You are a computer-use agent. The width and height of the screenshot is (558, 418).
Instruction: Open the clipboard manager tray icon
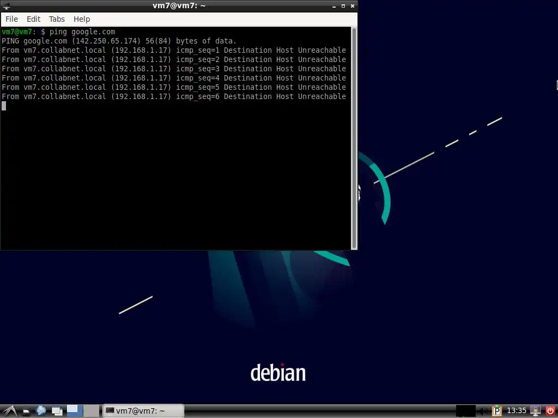click(497, 411)
